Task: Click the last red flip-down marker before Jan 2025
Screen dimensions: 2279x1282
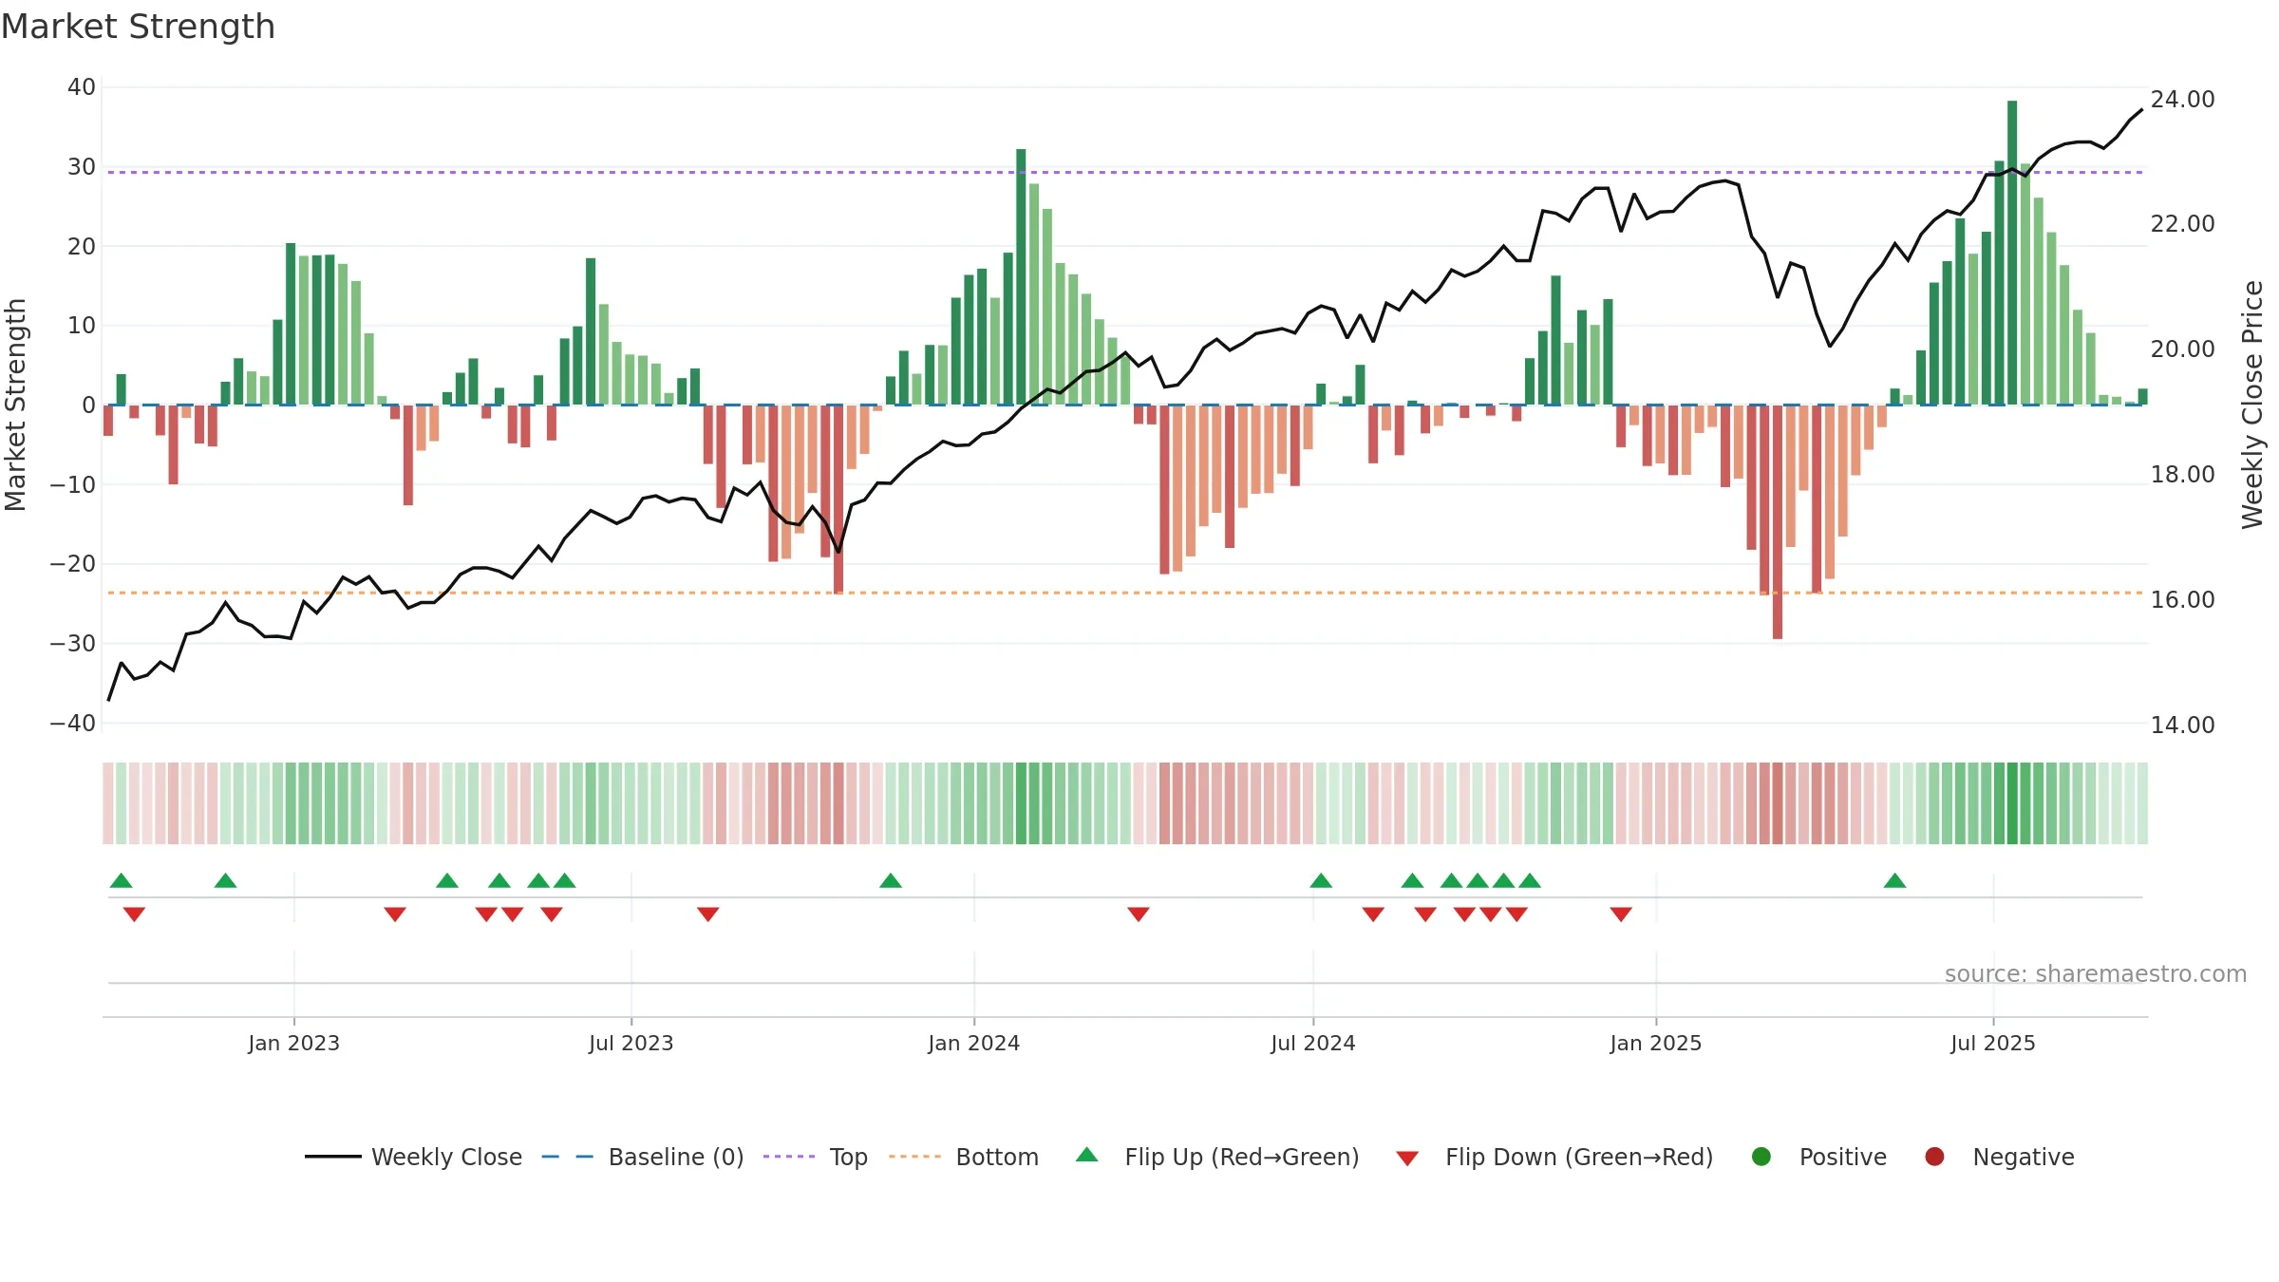Action: [1621, 914]
